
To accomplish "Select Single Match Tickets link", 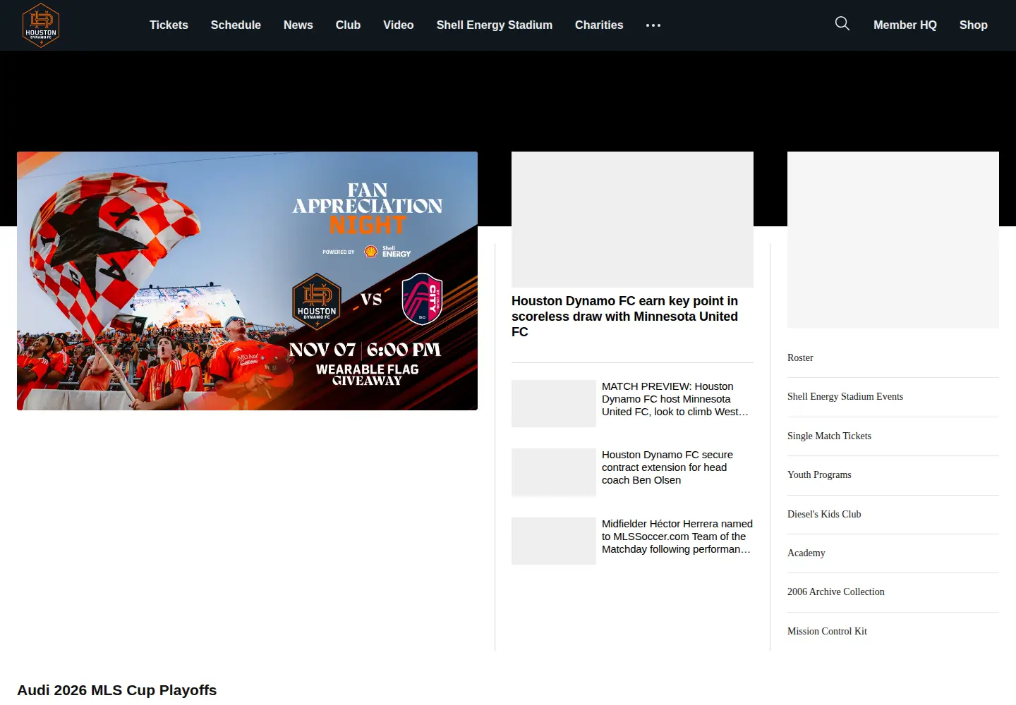I will [829, 436].
